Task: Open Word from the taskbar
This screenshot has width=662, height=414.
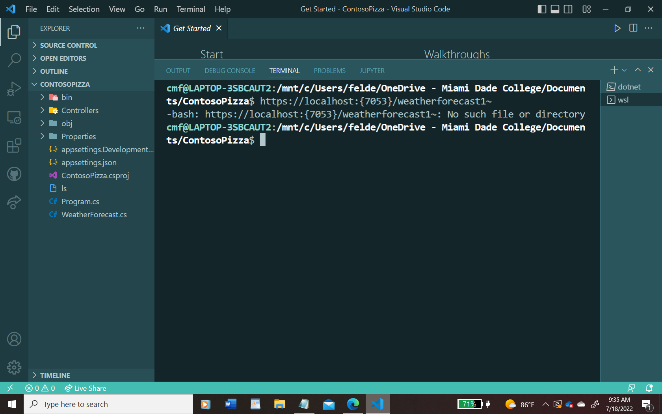Action: [x=231, y=404]
